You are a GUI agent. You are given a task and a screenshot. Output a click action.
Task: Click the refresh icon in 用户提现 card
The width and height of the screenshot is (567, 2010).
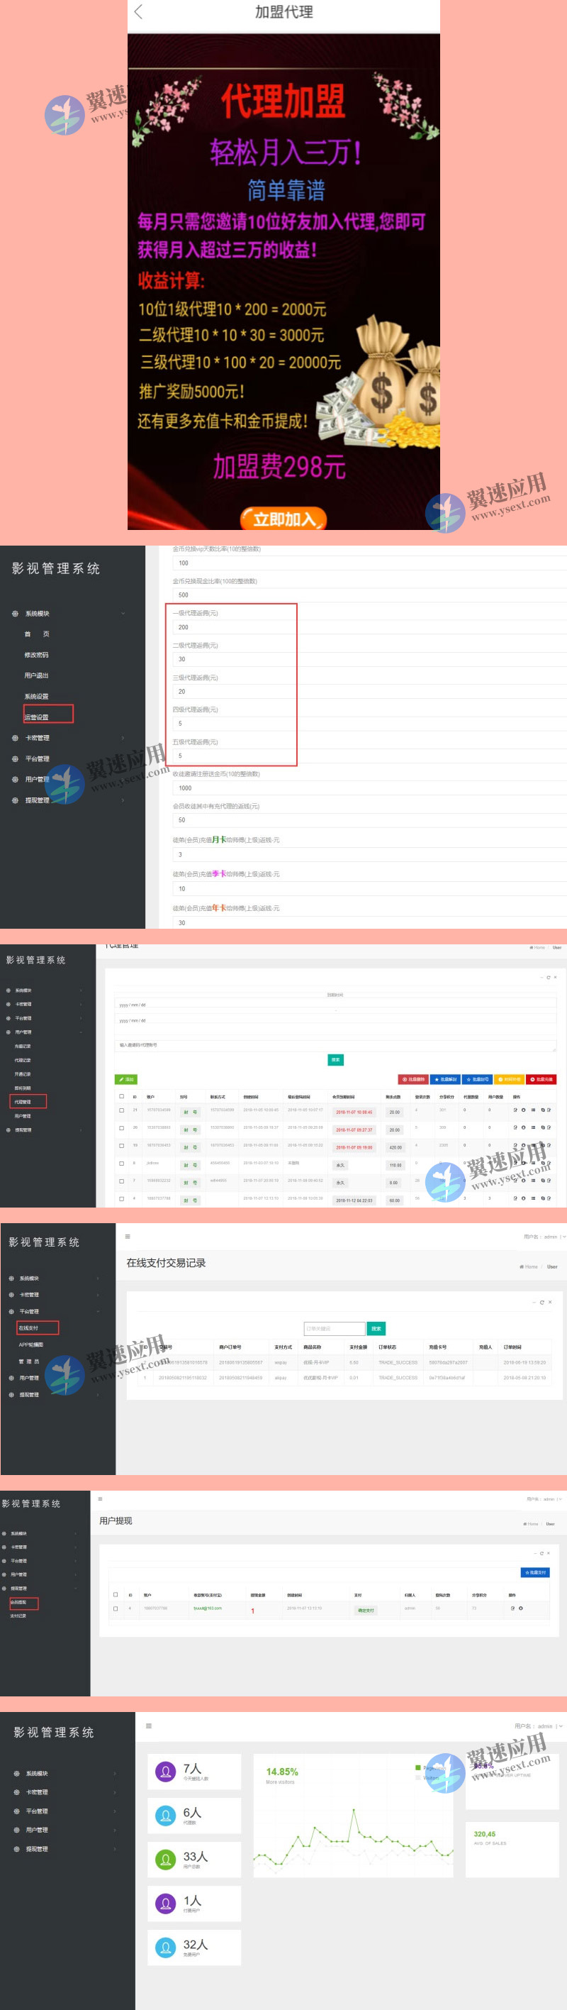click(x=543, y=1554)
